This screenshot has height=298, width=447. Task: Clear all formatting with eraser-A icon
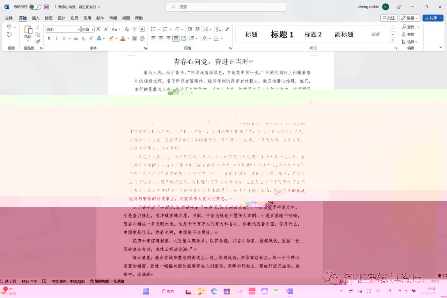click(x=127, y=29)
